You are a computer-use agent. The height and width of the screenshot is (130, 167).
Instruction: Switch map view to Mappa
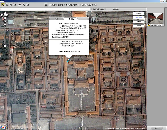coord(139,13)
